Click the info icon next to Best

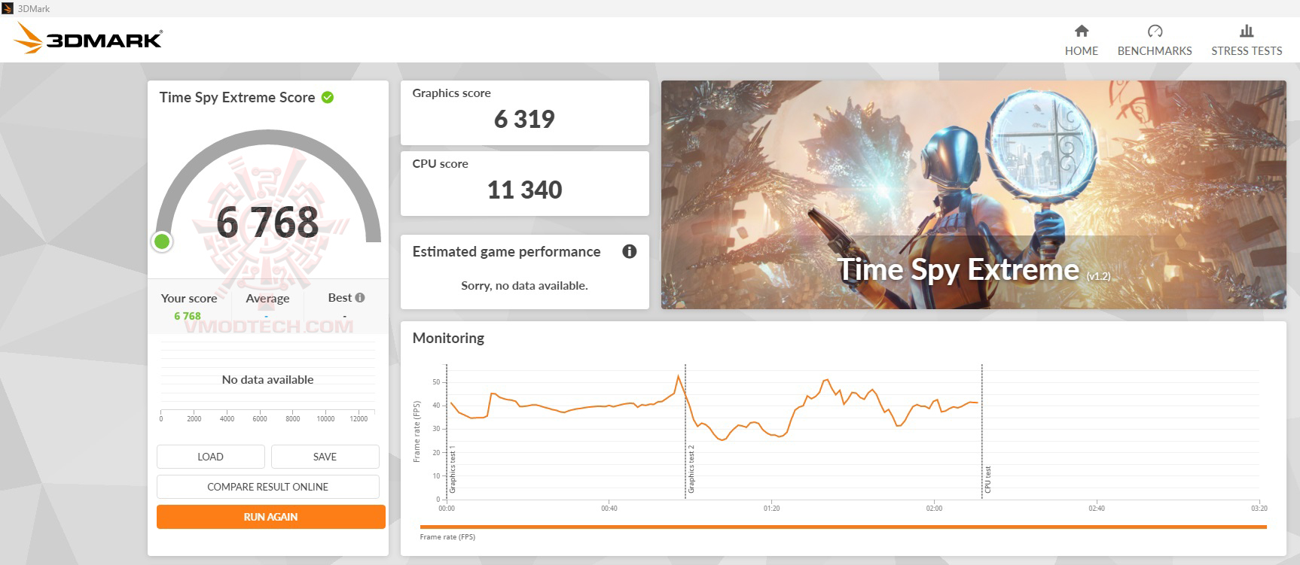[360, 297]
